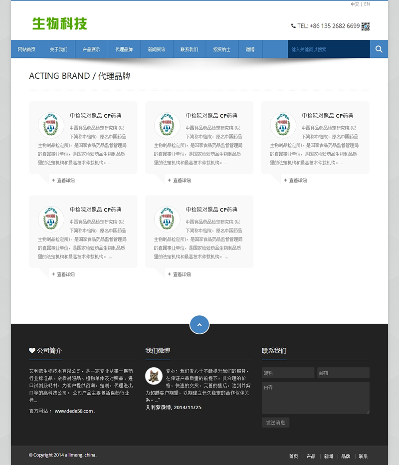Expand 查看详细 under the top-right brand card
Screen dimensions: 399x465
[298, 181]
